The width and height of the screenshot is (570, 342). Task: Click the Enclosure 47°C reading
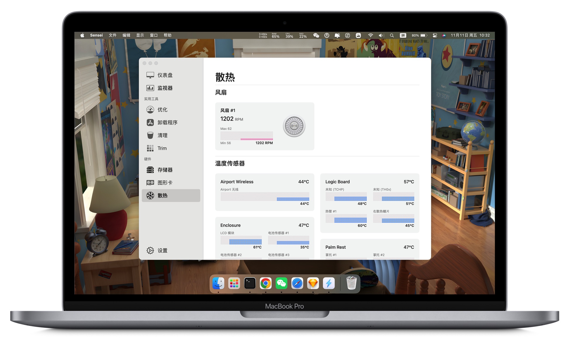[304, 225]
